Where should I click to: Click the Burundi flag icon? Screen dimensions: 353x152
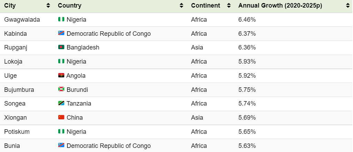[61, 90]
